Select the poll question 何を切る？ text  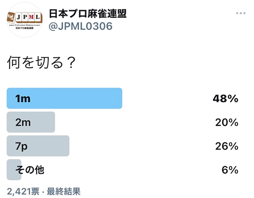click(41, 62)
